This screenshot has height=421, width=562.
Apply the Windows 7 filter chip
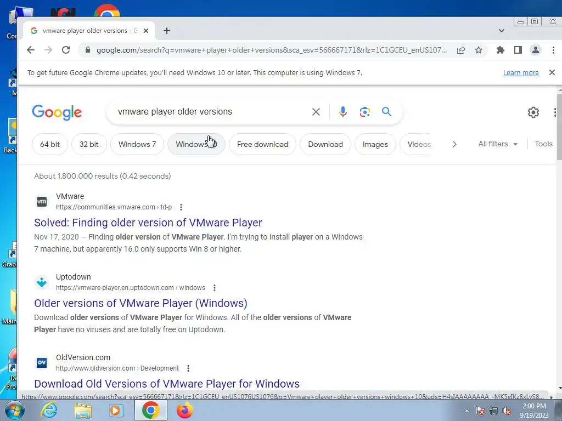137,144
